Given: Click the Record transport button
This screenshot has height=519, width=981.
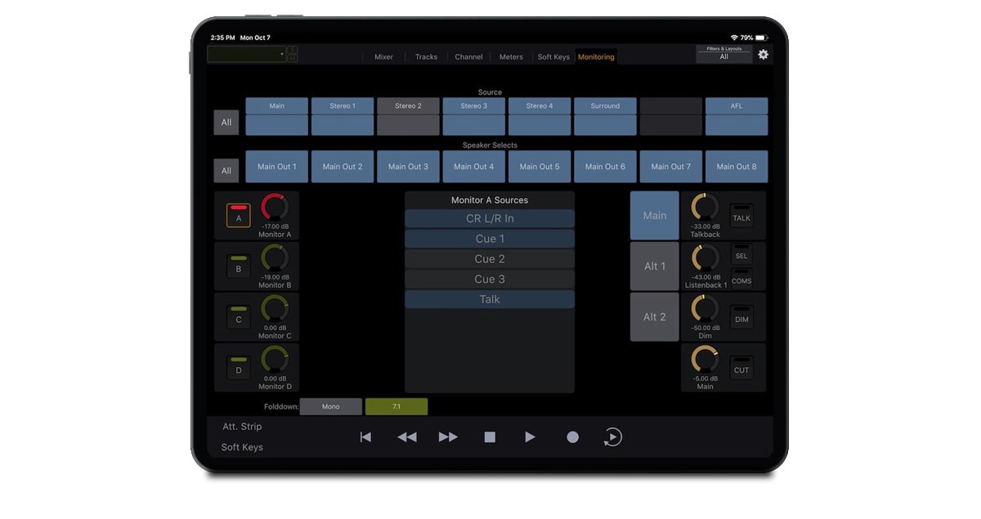Looking at the screenshot, I should [572, 437].
